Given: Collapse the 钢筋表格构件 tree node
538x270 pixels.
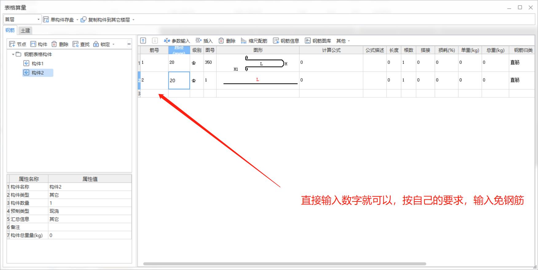Looking at the screenshot, I should point(13,54).
